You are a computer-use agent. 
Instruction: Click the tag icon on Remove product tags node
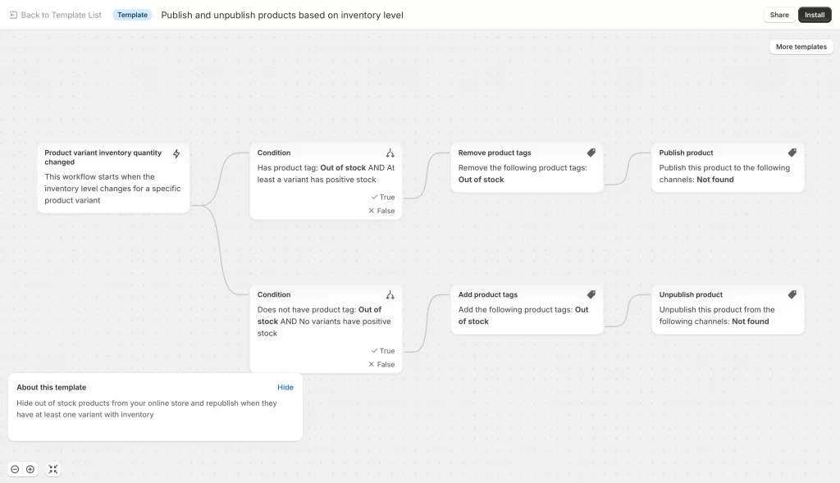(591, 153)
